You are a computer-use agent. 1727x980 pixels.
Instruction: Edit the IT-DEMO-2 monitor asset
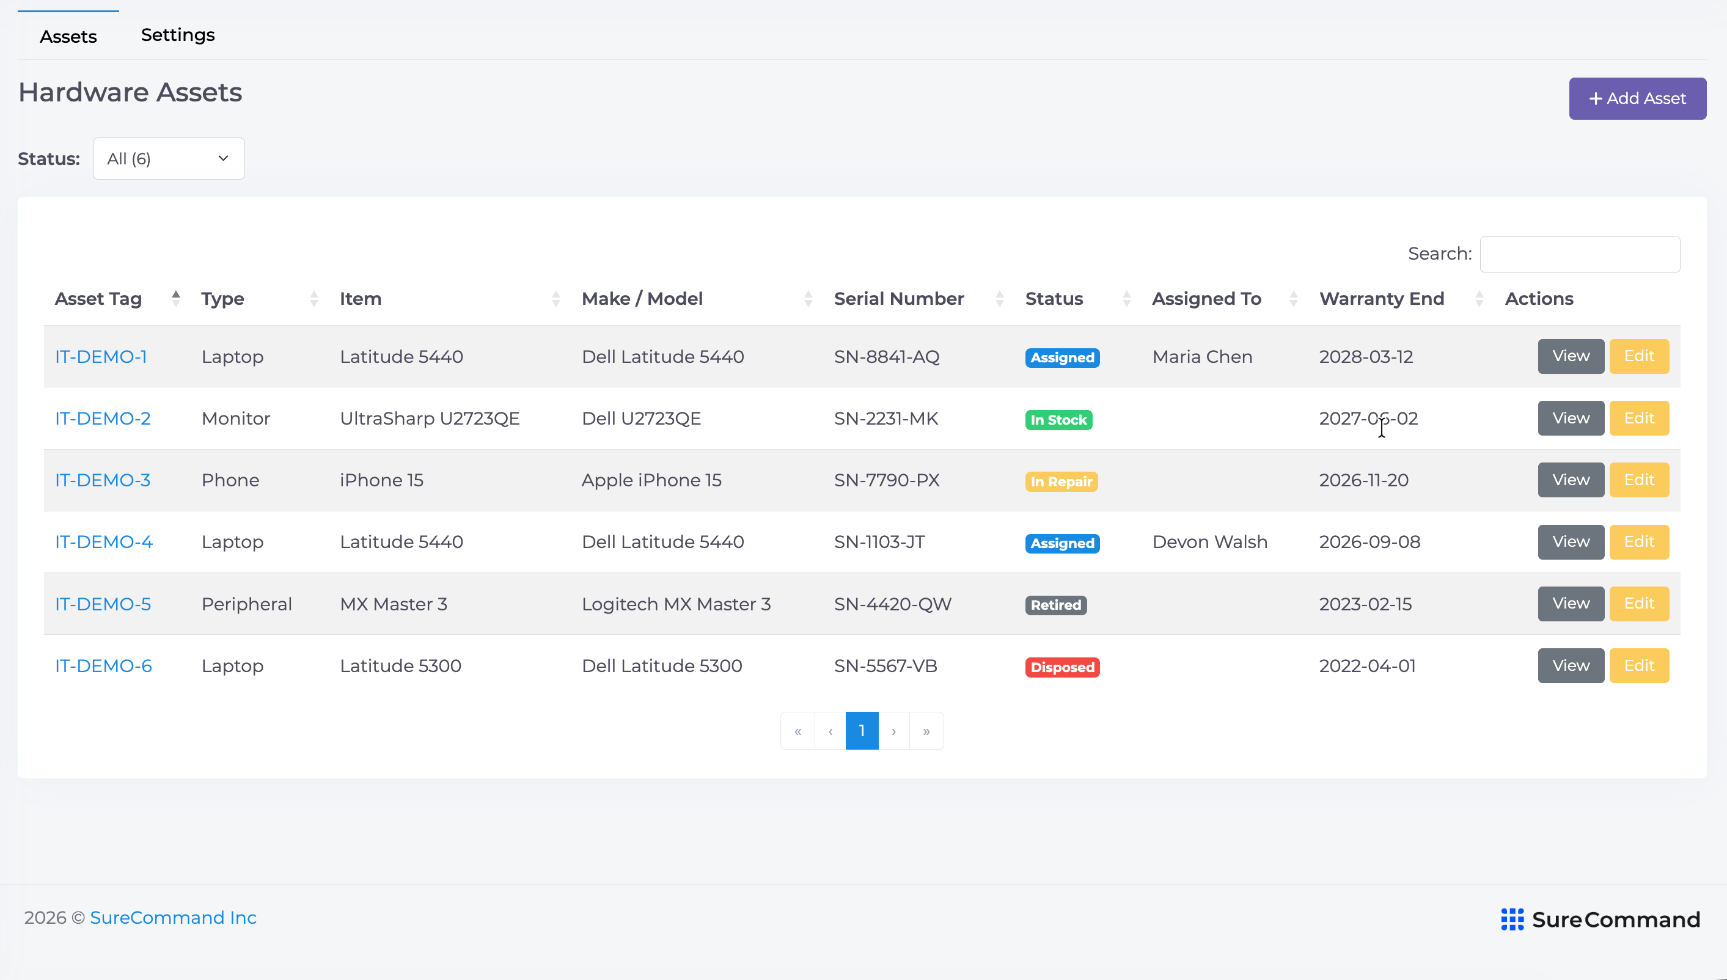pos(1639,418)
